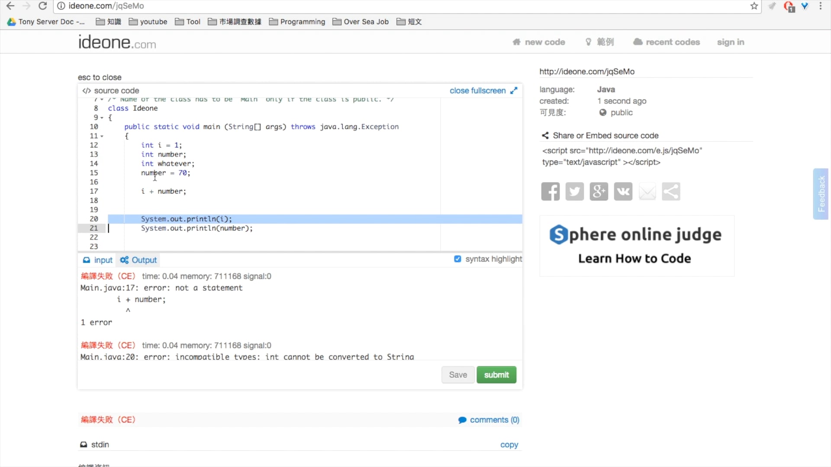This screenshot has width=831, height=467.
Task: Share code via Facebook icon
Action: tap(550, 192)
